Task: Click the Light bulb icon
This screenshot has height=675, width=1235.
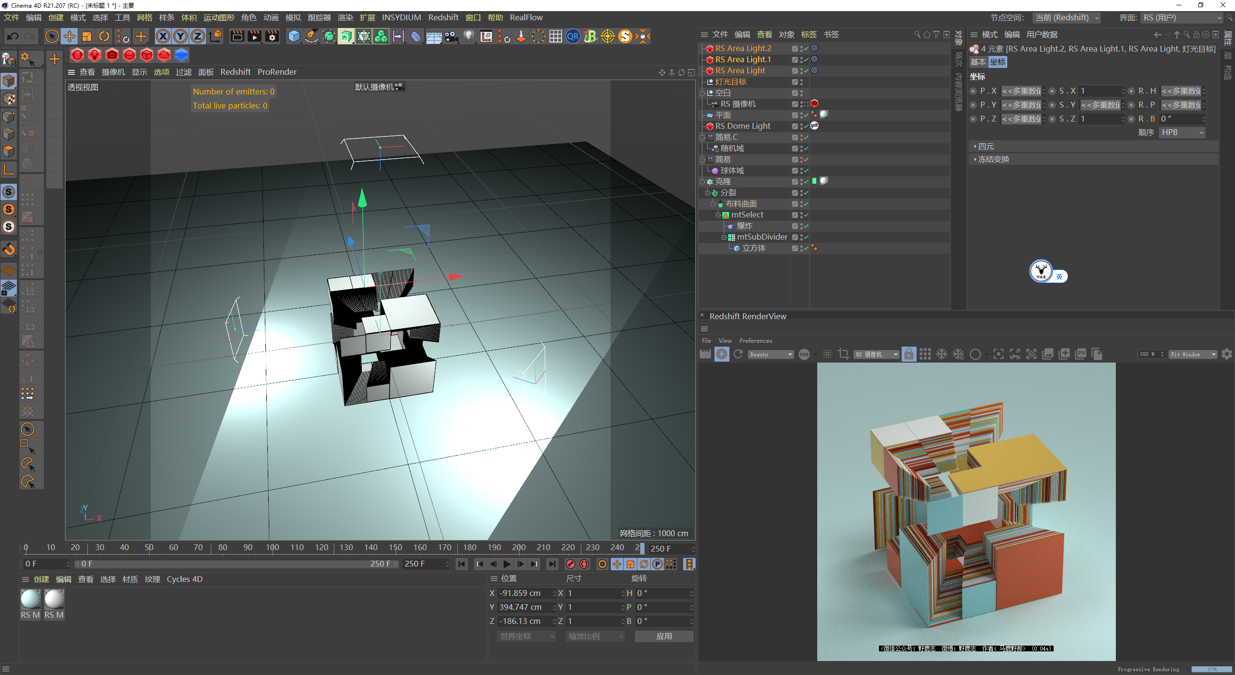Action: pyautogui.click(x=468, y=37)
